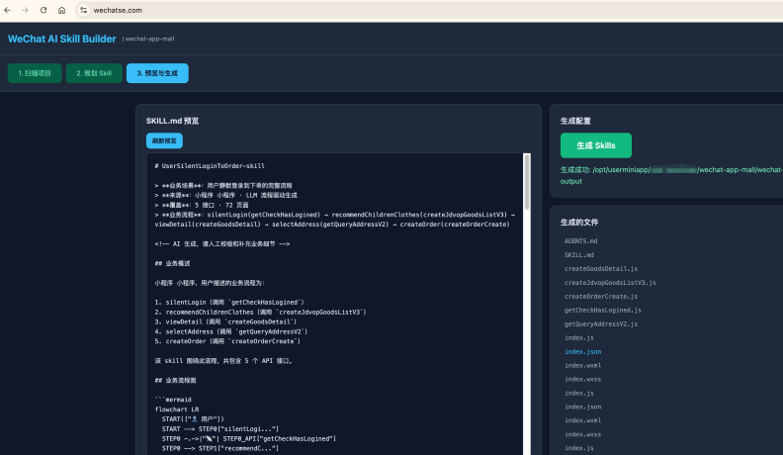Screen dimensions: 783x455
Task: Click the 生成配置 heading
Action: click(575, 121)
